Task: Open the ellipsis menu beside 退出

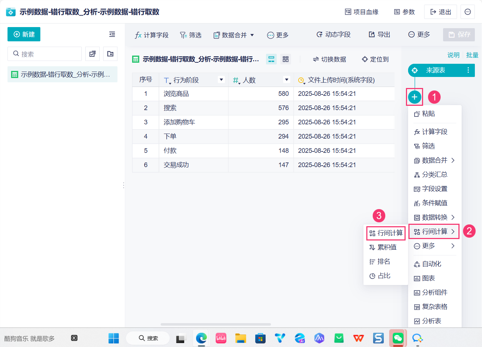Action: pyautogui.click(x=468, y=12)
